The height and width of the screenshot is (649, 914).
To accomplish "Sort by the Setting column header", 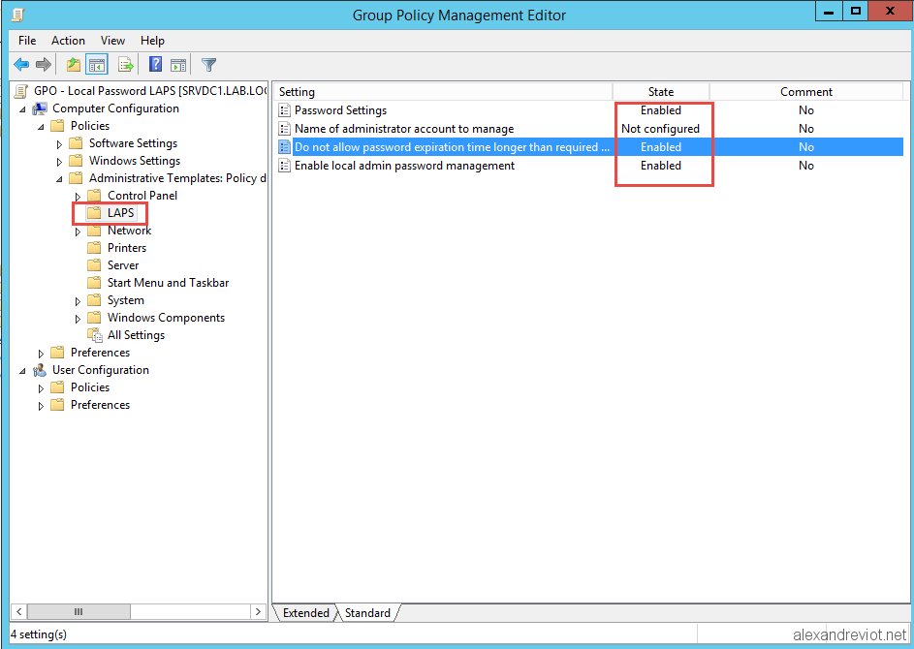I will pyautogui.click(x=443, y=91).
